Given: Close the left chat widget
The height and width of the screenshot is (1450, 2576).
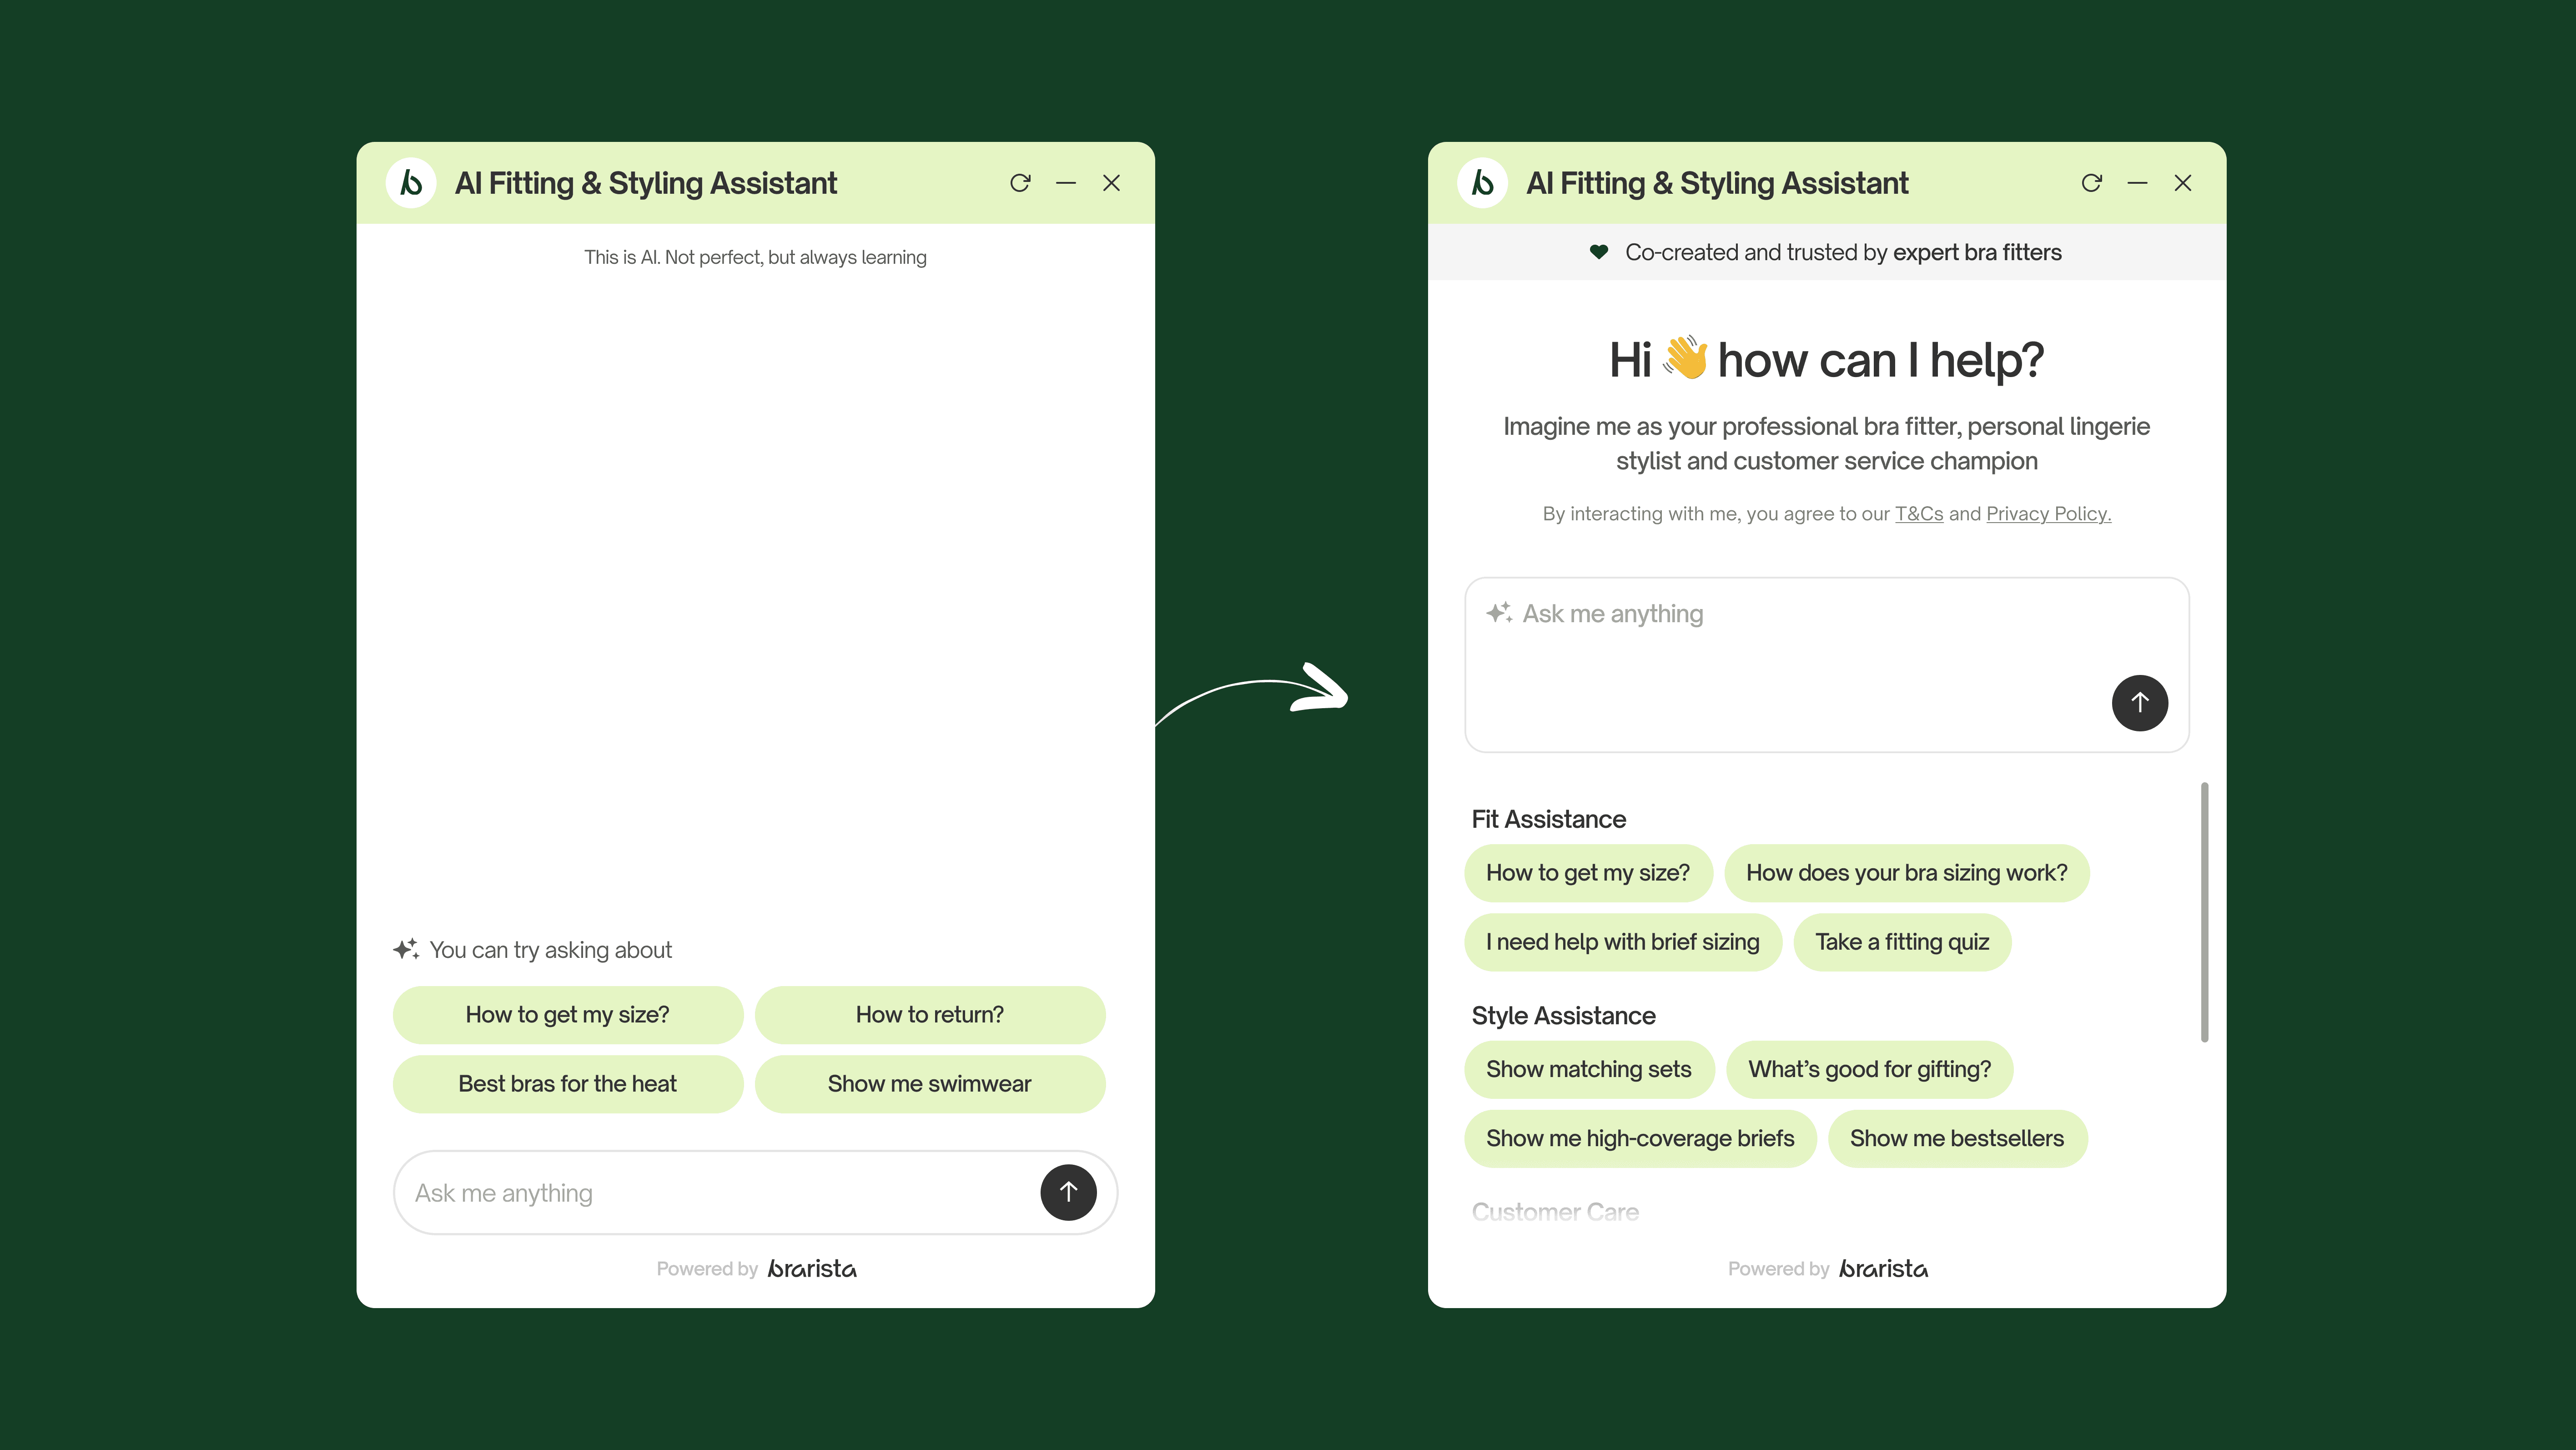Looking at the screenshot, I should 1111,183.
